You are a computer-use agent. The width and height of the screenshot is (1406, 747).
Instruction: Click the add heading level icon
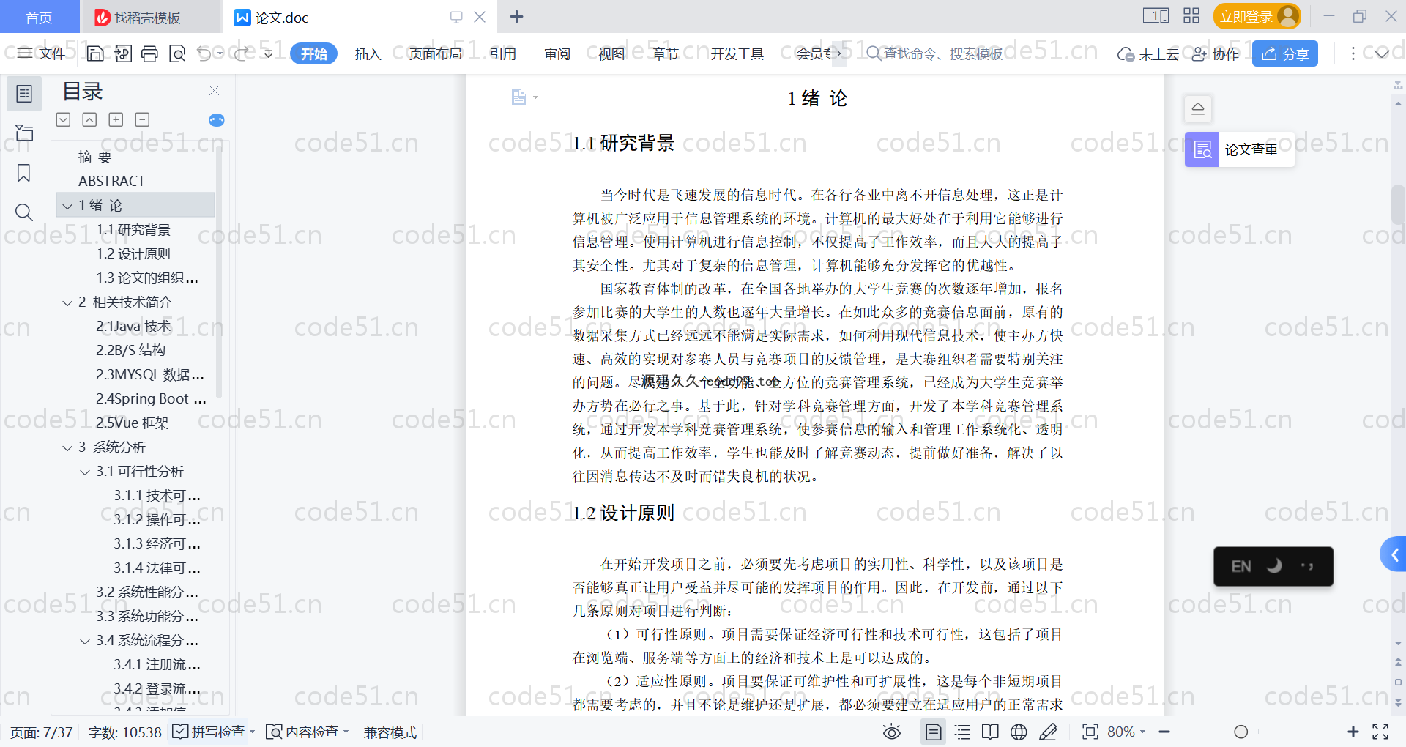(116, 119)
